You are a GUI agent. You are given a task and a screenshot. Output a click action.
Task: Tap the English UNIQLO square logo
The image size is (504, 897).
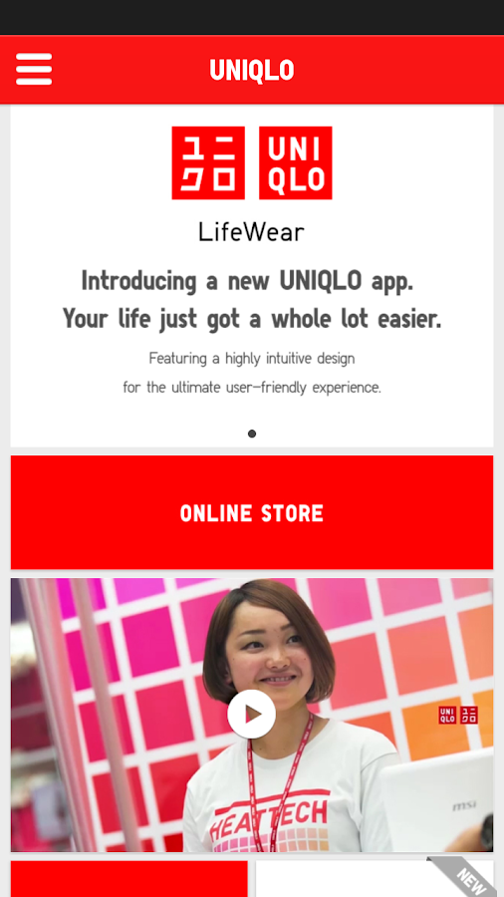tap(296, 163)
